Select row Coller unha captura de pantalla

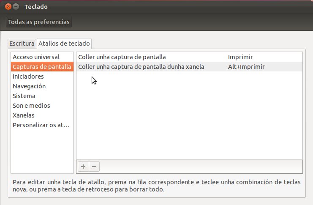coord(189,57)
